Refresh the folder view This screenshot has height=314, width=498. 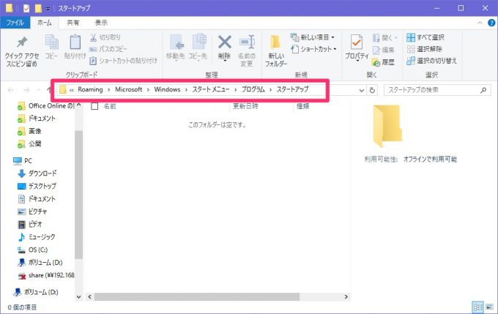point(372,90)
